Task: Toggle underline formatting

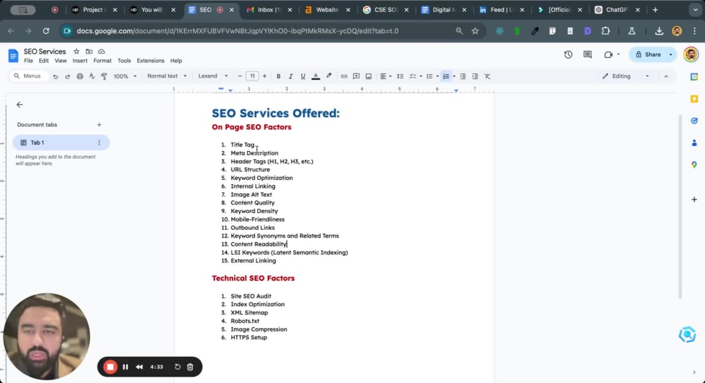Action: point(302,76)
